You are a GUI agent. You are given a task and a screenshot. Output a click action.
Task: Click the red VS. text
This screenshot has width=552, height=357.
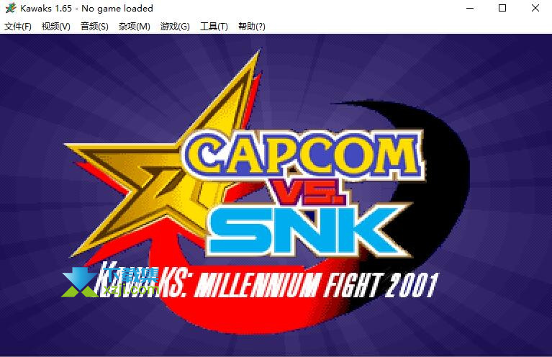307,192
